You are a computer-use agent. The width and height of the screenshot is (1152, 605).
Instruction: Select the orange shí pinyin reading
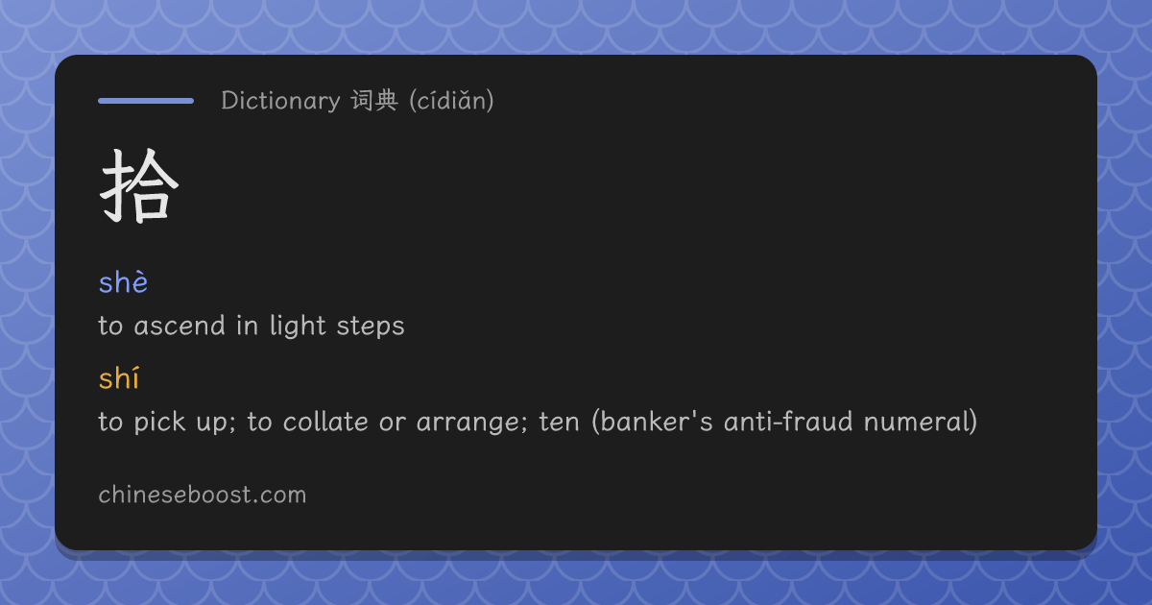[x=119, y=378]
